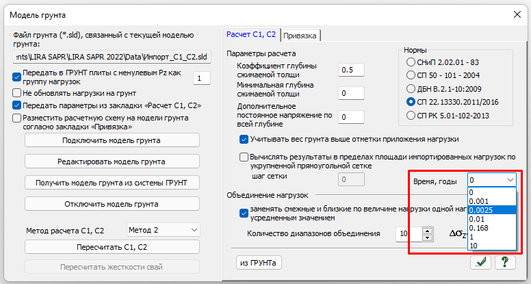Collapse the 'Время, годы' combo box

(511, 180)
